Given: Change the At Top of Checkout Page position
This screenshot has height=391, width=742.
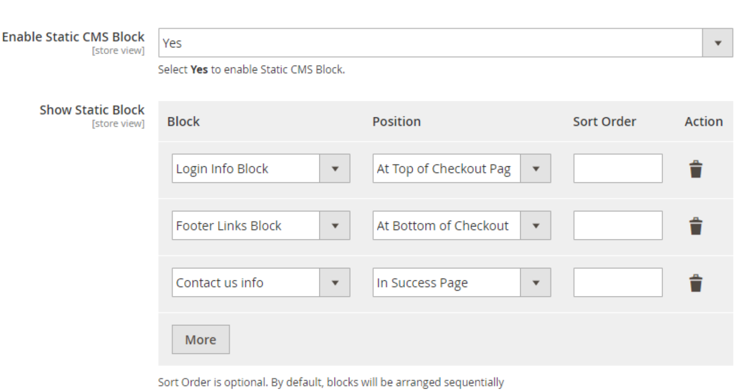Looking at the screenshot, I should [461, 169].
